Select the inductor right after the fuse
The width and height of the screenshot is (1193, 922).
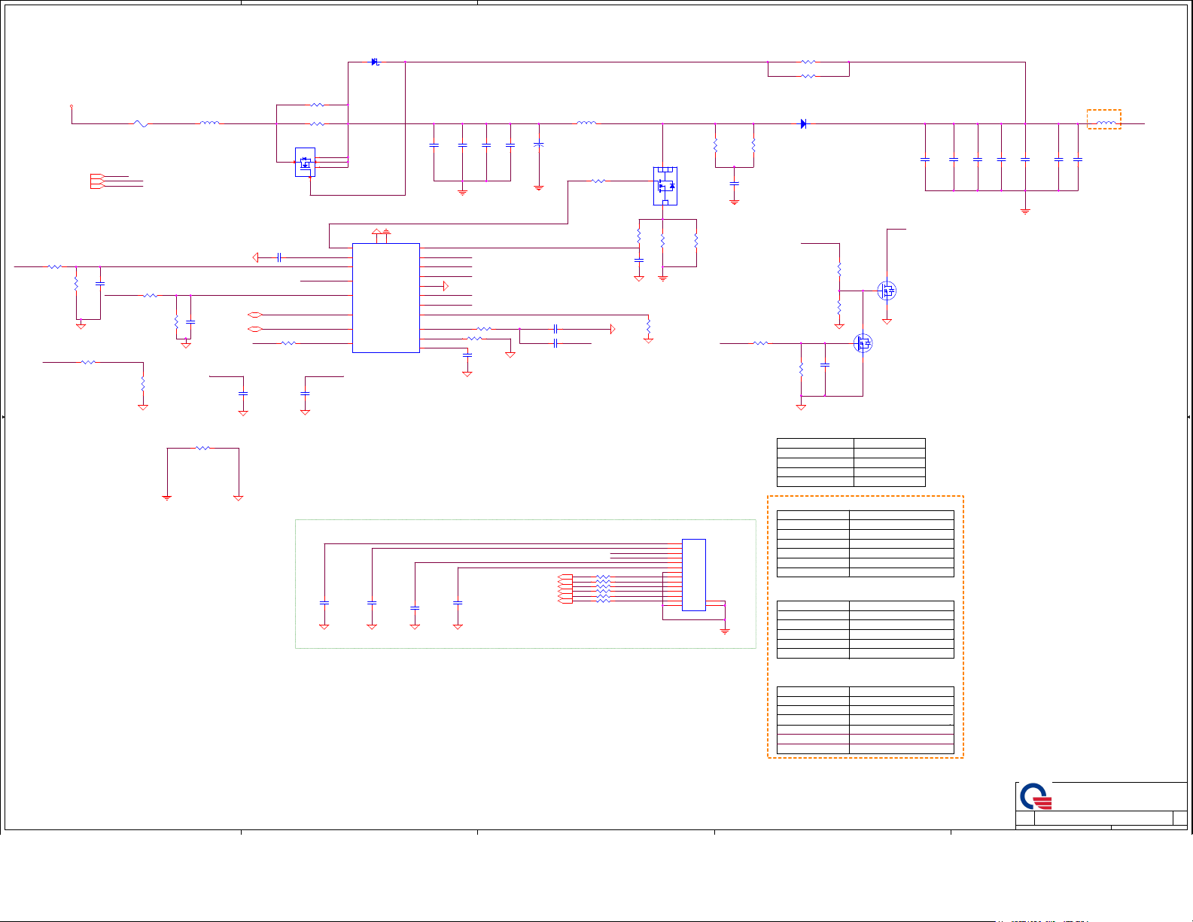[x=209, y=123]
